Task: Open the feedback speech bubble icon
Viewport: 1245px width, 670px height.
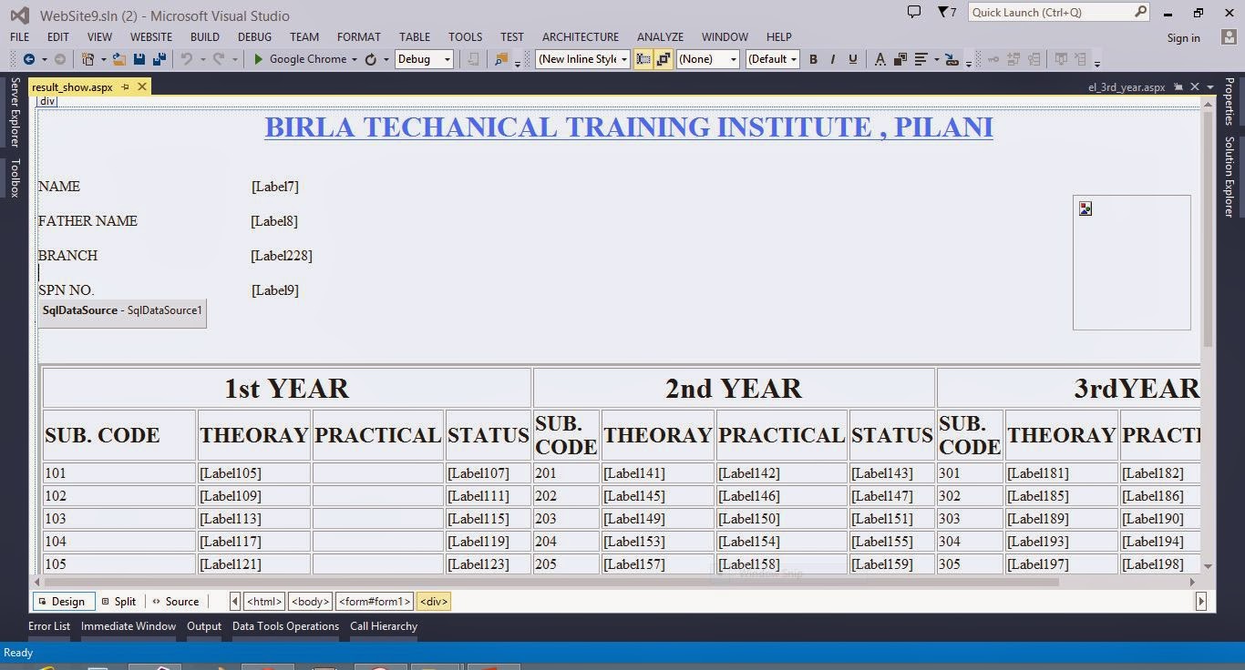Action: point(914,12)
